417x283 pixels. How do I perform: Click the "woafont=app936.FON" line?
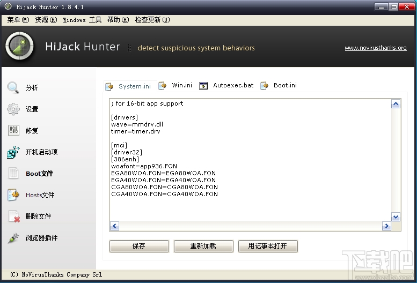[144, 166]
